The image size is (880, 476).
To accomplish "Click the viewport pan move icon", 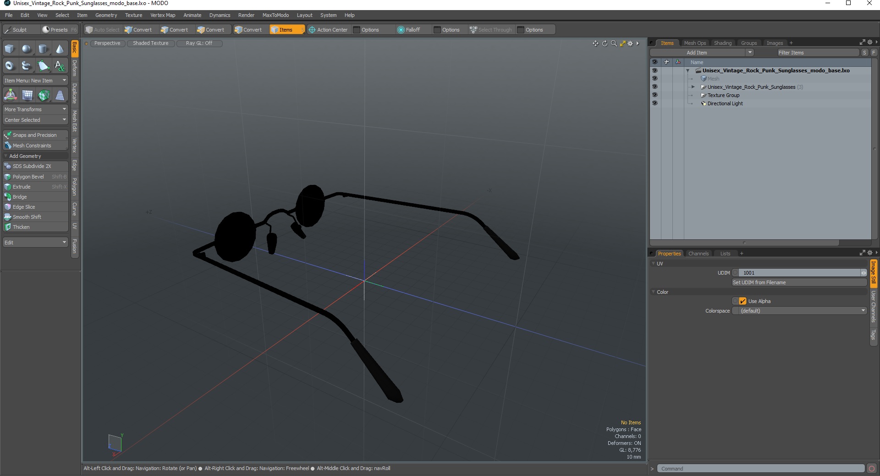I will point(595,43).
